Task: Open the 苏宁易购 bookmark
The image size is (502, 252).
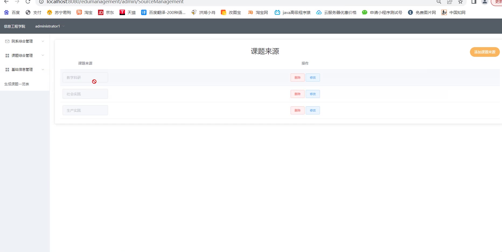Action: 59,12
